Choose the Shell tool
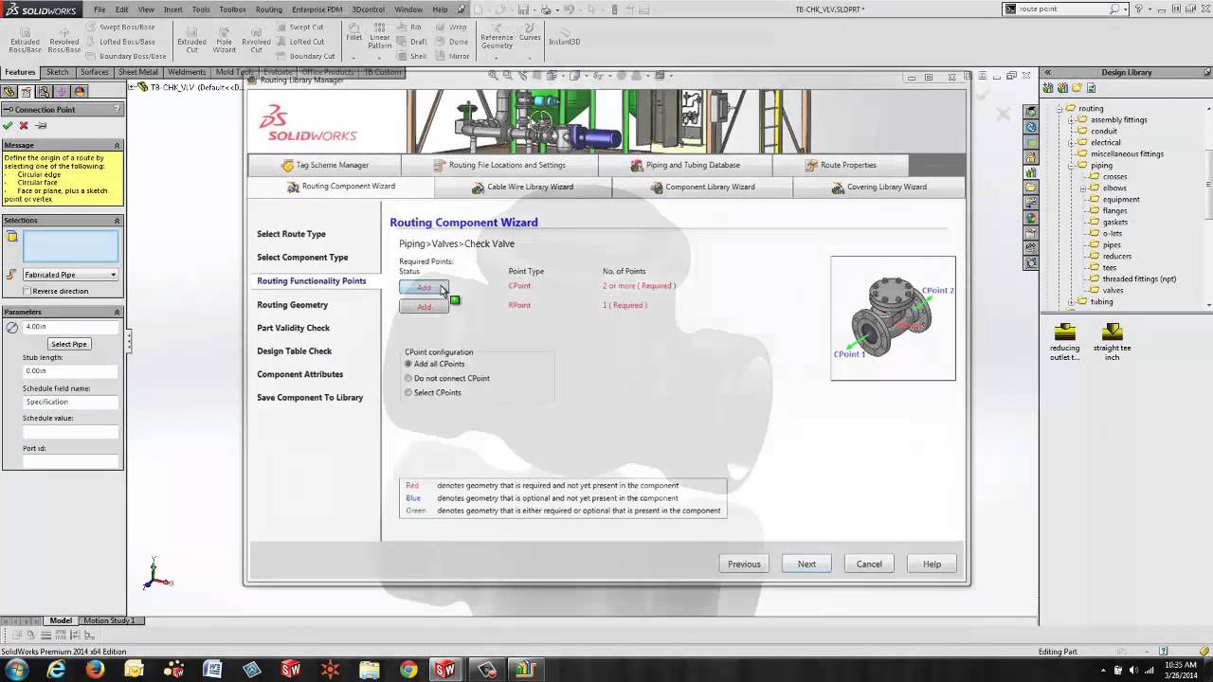1213x682 pixels. click(411, 56)
